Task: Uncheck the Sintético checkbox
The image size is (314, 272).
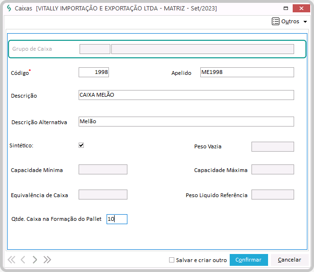Action: 81,145
